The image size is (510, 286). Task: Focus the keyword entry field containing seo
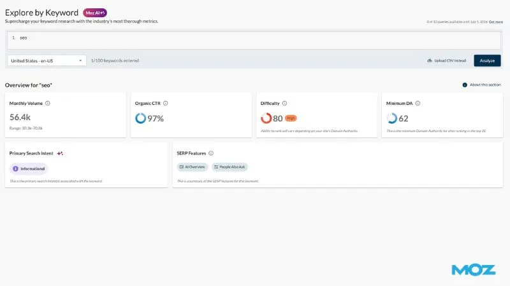click(x=254, y=41)
